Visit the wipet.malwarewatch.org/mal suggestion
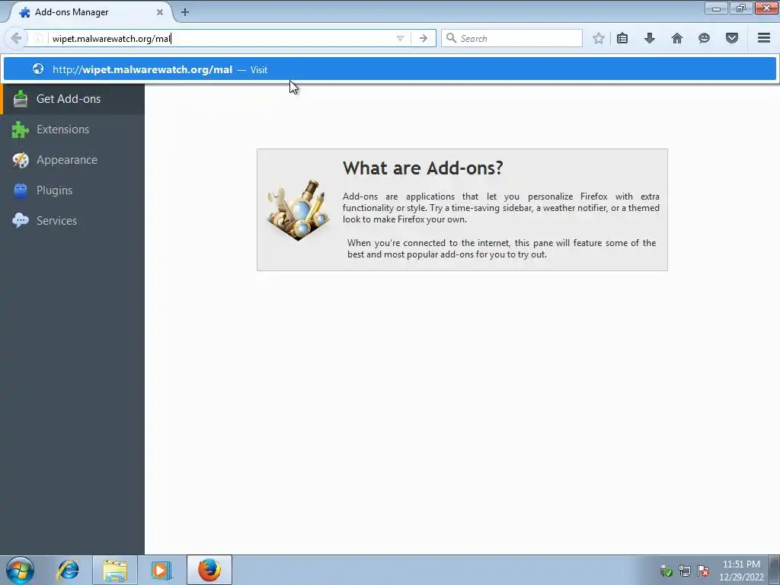This screenshot has width=780, height=585. [x=390, y=69]
